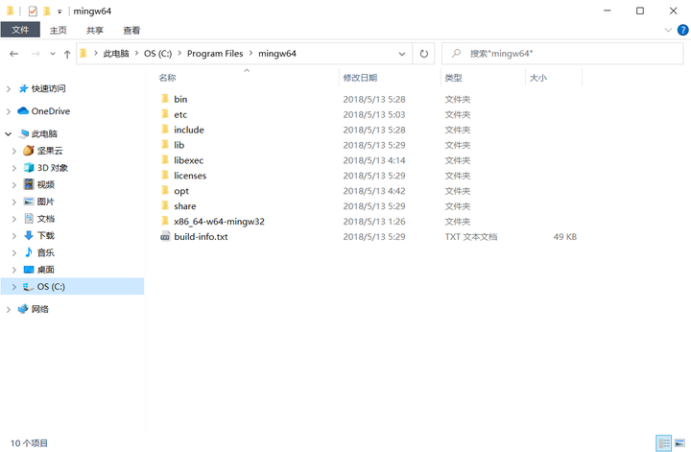691x452 pixels.
Task: Click the mingw64 search box
Action: (x=562, y=54)
